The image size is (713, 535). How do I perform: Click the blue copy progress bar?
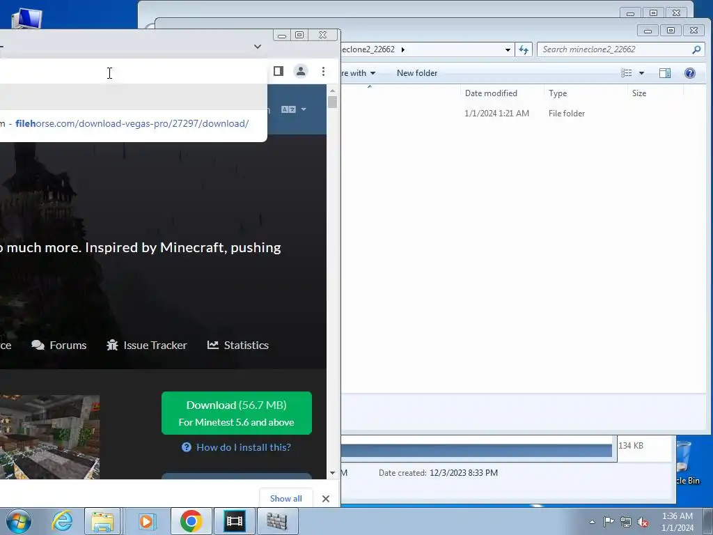pos(476,451)
